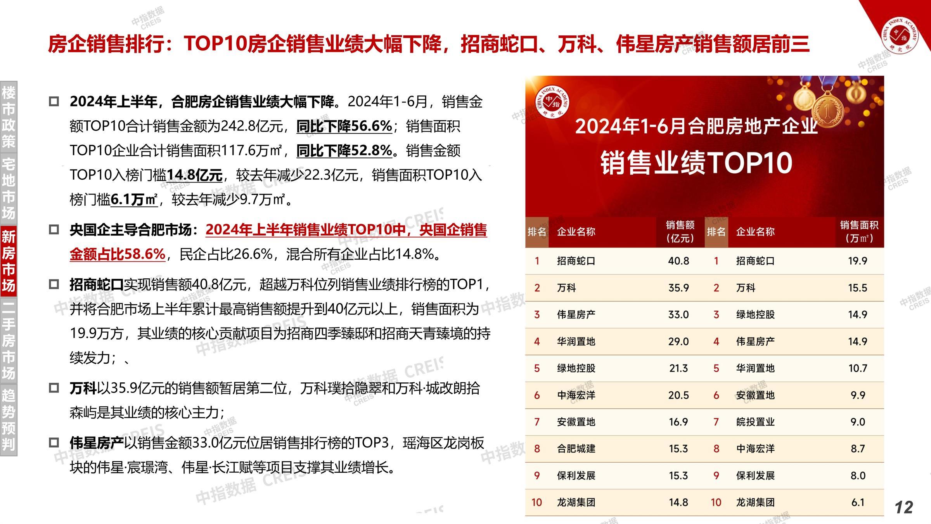Click the gold number-one medal icon

[827, 112]
